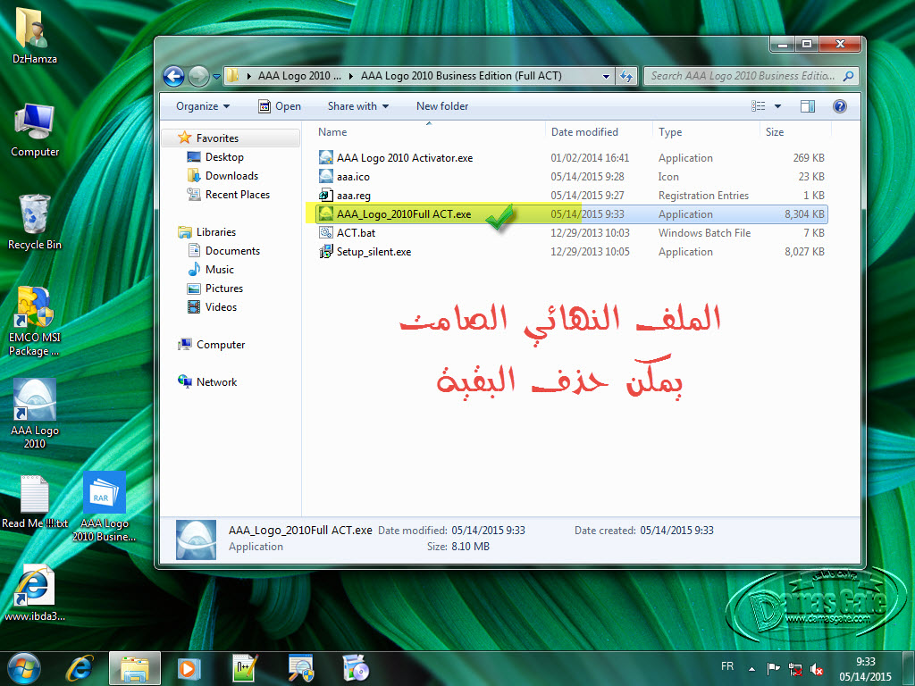Show the preview pane
Viewport: 915px width, 686px height.
pos(808,106)
